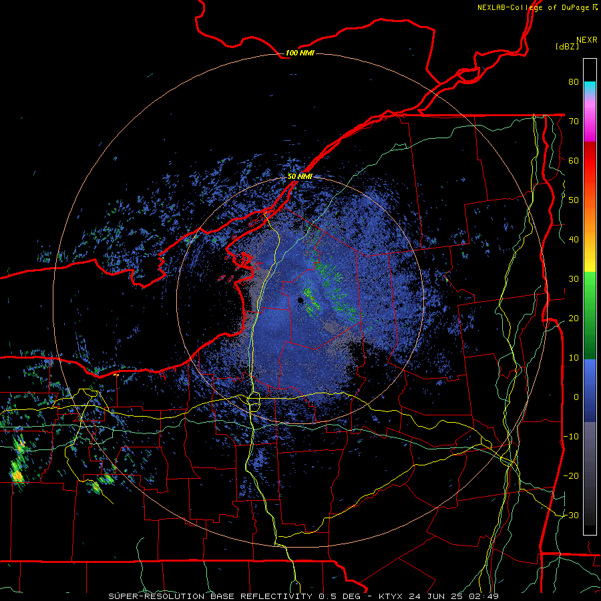Image resolution: width=601 pixels, height=601 pixels.
Task: Click the 40 value on the dBZ scale
Action: click(574, 240)
